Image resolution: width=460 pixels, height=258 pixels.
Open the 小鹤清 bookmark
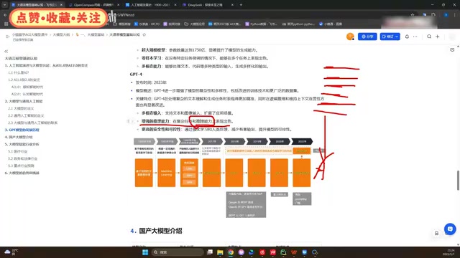click(x=331, y=24)
